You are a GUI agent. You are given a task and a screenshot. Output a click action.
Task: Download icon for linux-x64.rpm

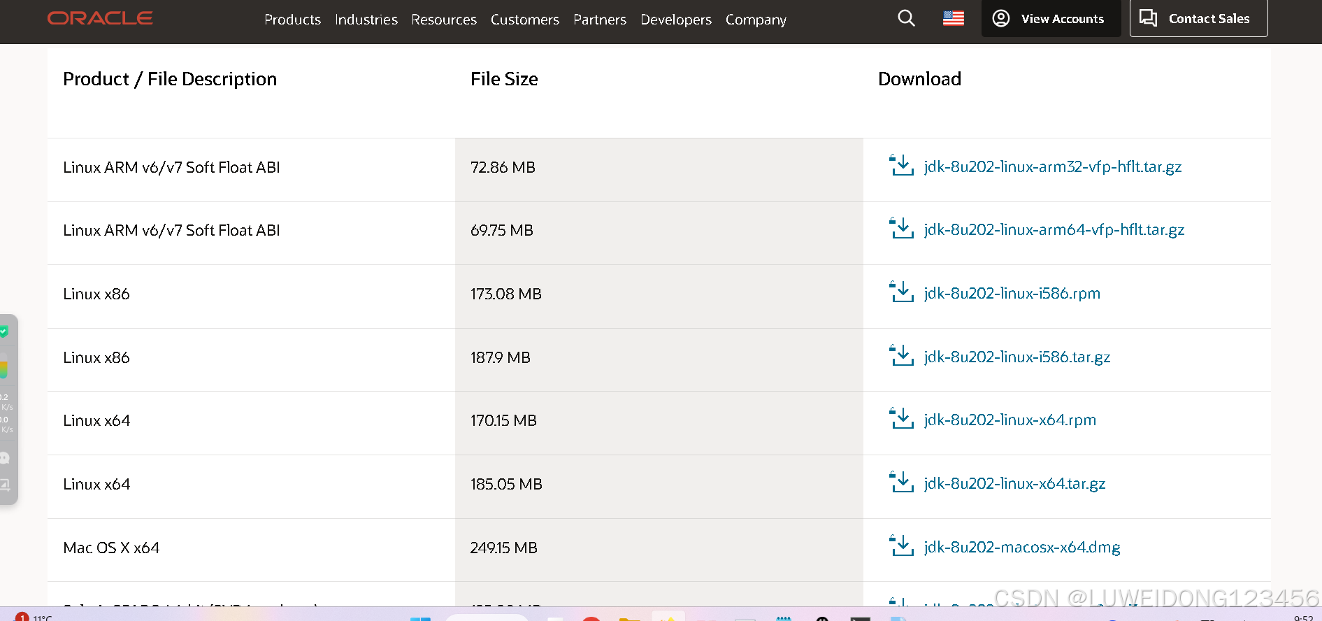(901, 419)
